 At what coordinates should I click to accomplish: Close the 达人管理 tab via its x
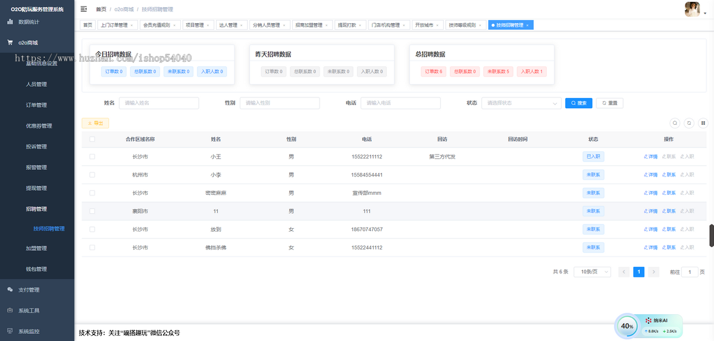click(x=242, y=26)
